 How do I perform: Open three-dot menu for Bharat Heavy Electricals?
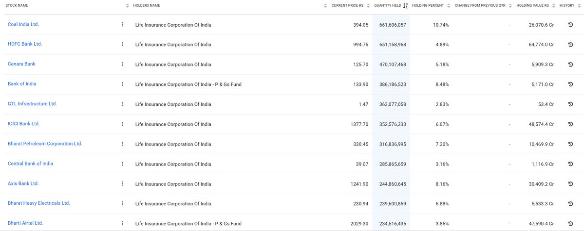(x=122, y=203)
